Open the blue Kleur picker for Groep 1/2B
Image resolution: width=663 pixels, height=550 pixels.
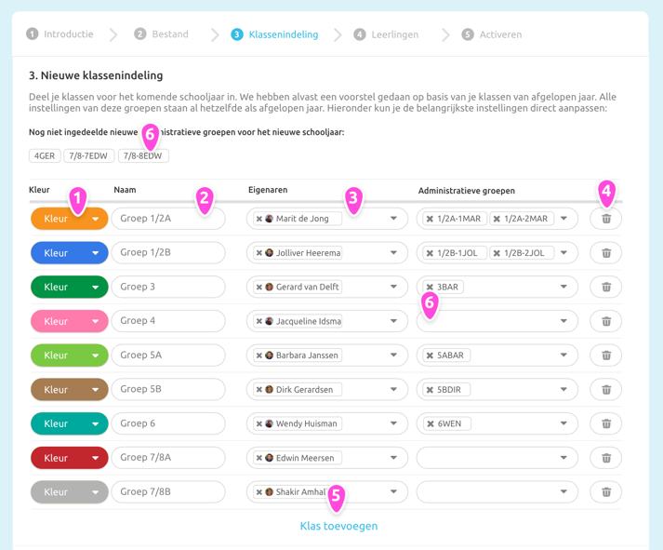pyautogui.click(x=70, y=253)
